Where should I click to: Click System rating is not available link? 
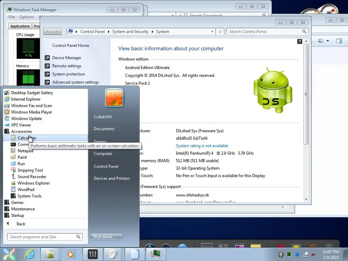(x=202, y=146)
